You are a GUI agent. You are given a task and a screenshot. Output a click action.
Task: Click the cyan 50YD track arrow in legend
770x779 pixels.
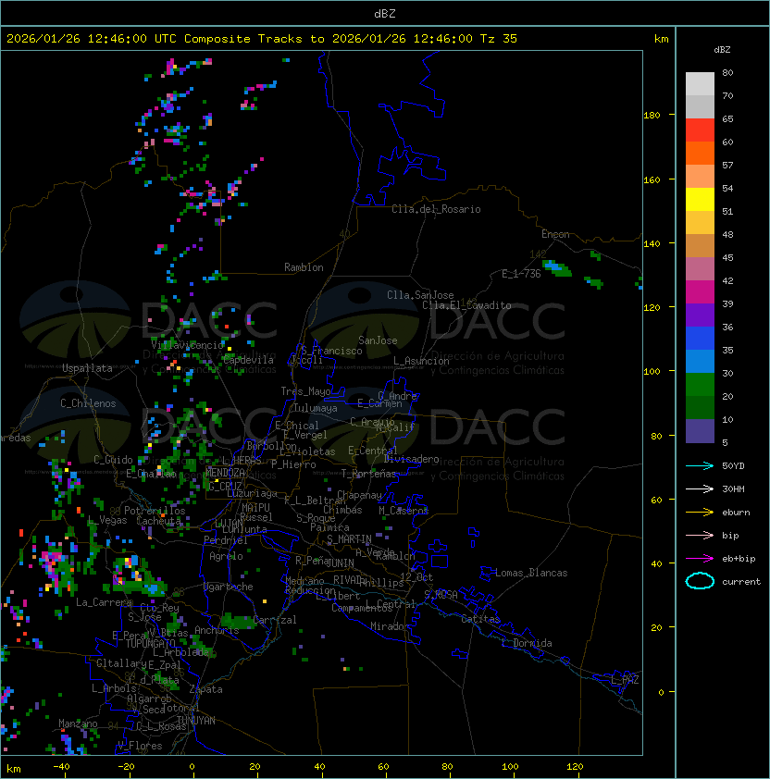pyautogui.click(x=700, y=465)
